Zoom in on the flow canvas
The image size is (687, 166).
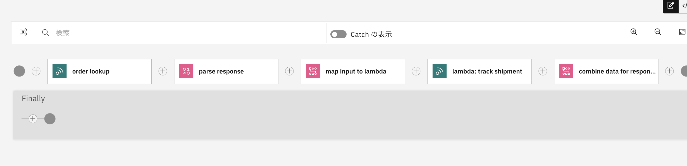click(634, 32)
